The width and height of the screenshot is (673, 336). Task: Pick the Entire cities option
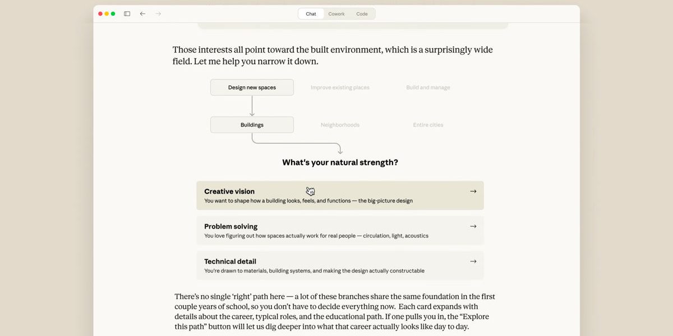[428, 125]
